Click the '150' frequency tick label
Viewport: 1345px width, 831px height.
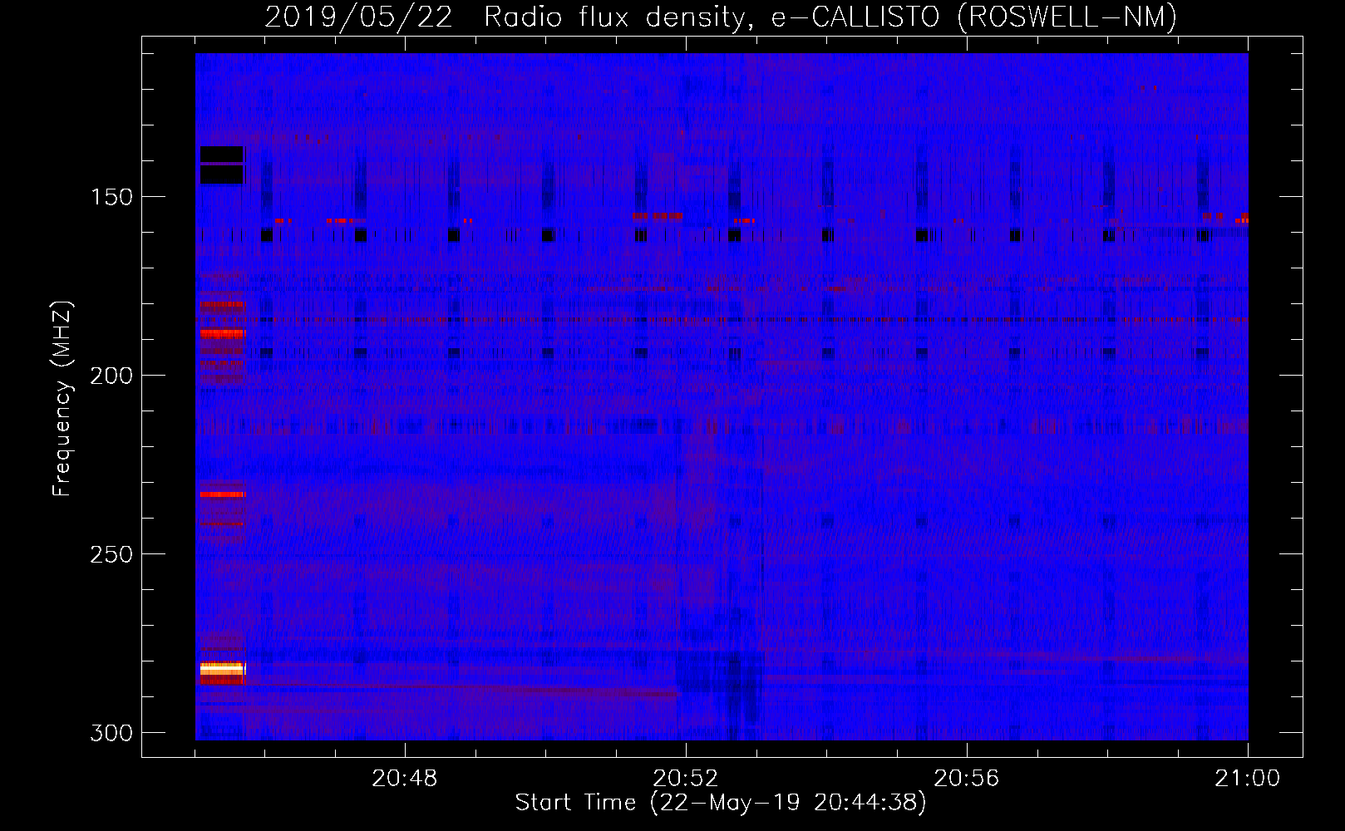(111, 197)
